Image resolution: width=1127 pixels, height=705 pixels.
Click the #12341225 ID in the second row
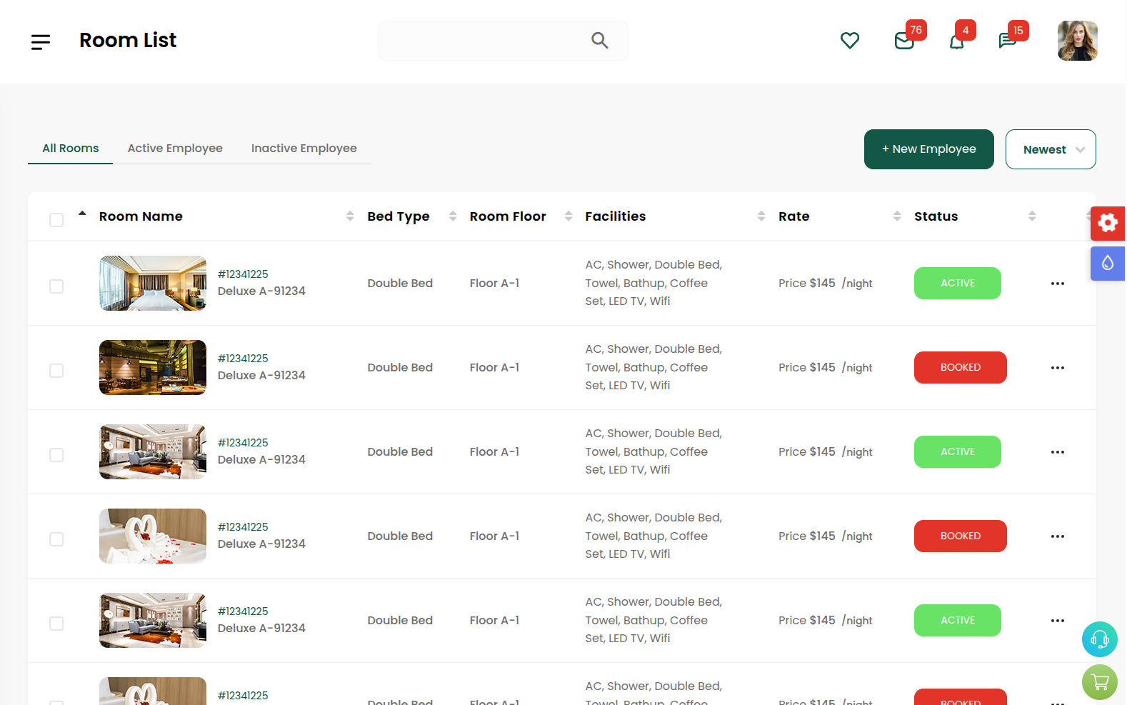pos(243,359)
